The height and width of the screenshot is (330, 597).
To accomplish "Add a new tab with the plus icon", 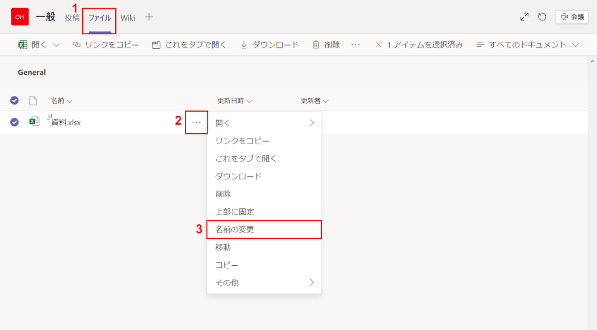I will (149, 17).
